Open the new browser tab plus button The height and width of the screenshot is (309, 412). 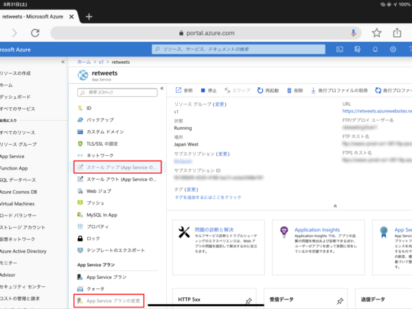pyautogui.click(x=89, y=16)
